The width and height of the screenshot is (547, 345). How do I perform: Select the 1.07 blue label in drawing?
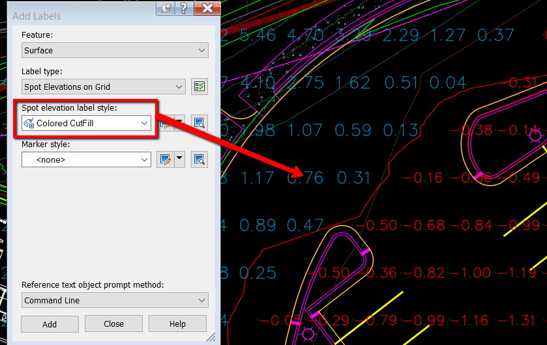(305, 131)
